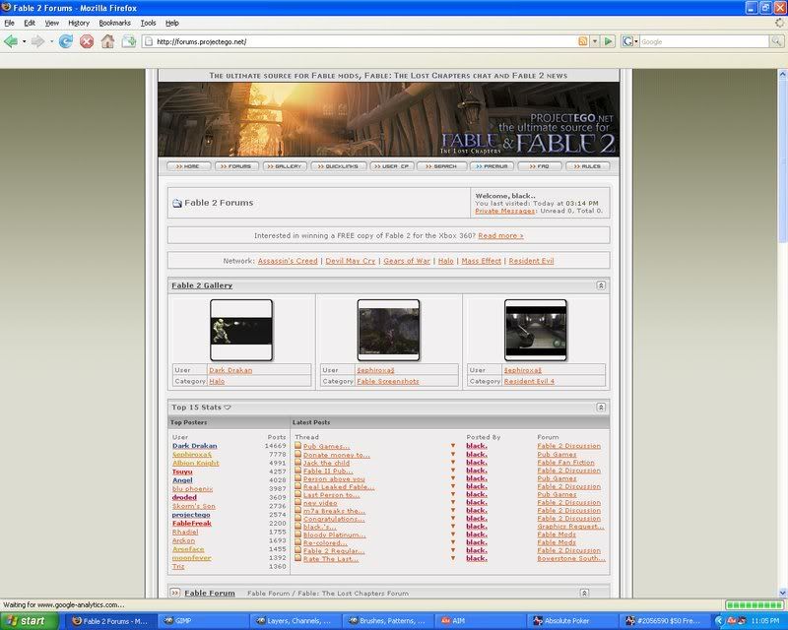
Task: Subscribe via the orange RSS feed icon
Action: coord(583,41)
